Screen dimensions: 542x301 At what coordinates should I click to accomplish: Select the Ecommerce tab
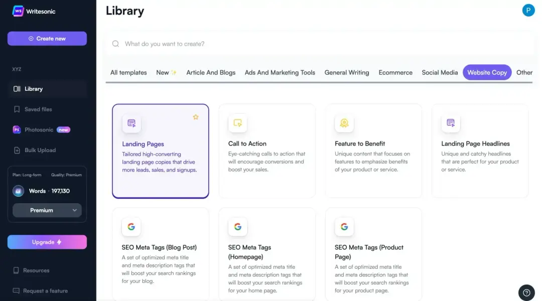point(395,73)
